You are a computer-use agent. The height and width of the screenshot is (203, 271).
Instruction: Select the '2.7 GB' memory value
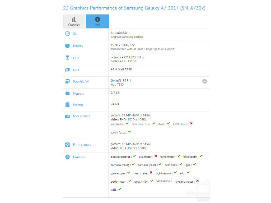(115, 92)
